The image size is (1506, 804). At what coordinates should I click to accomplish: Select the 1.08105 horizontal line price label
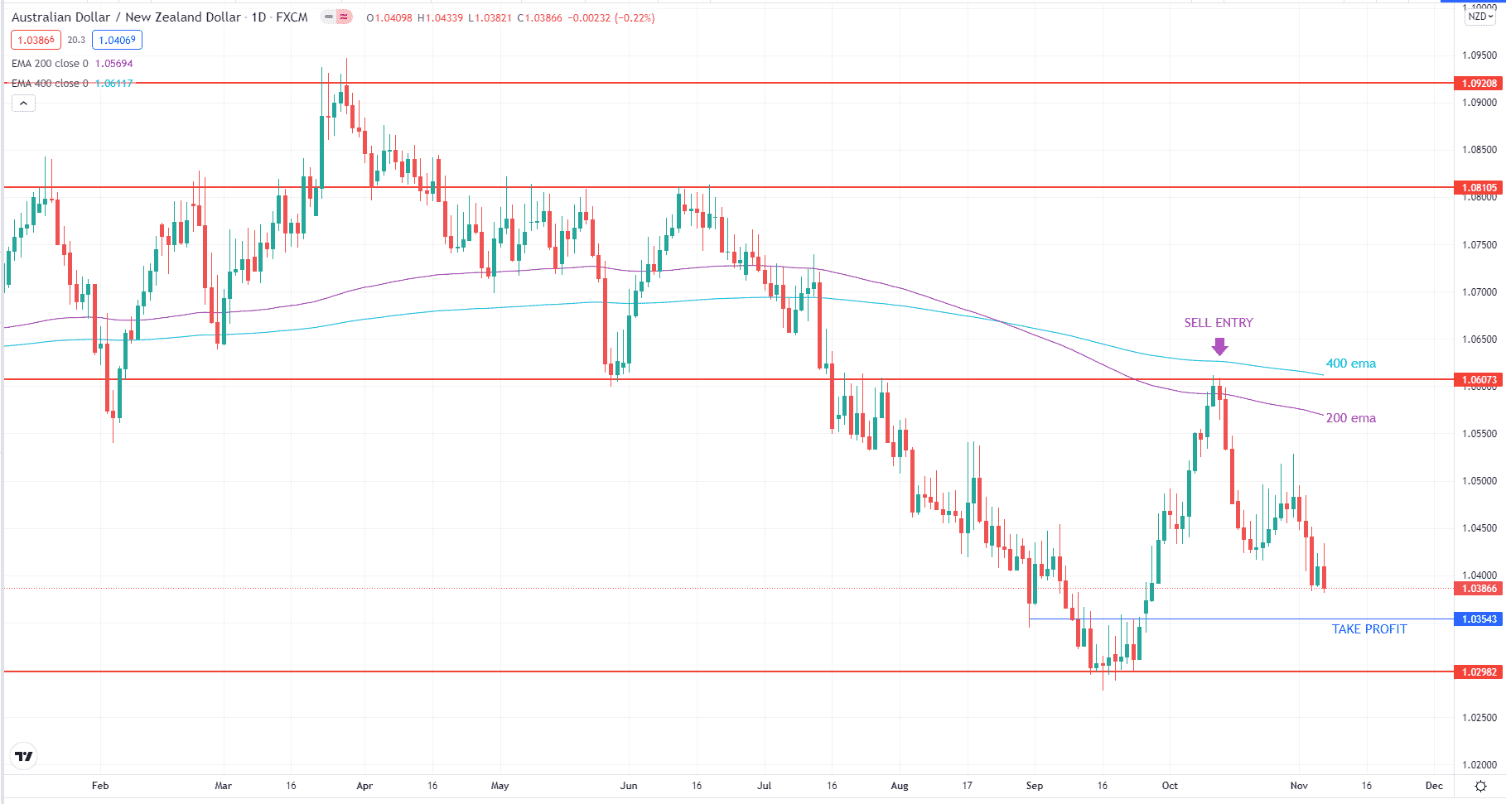pos(1479,188)
